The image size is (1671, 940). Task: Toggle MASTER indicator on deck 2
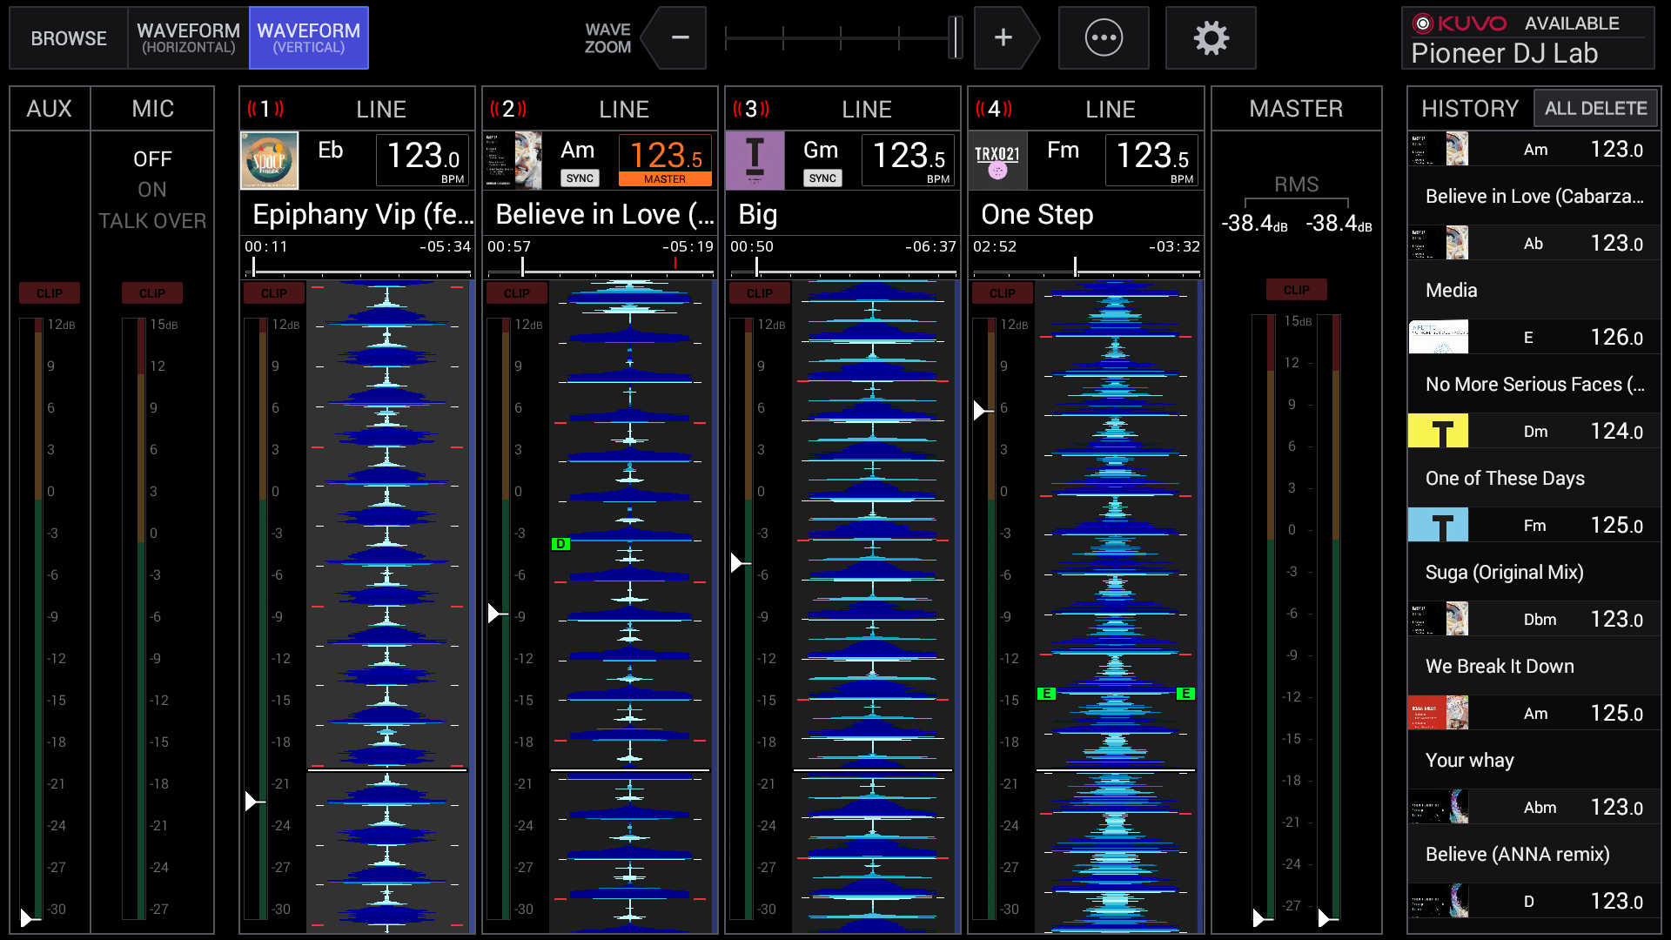tap(665, 179)
